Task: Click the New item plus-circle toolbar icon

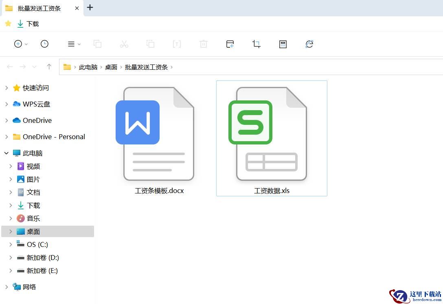Action: [18, 44]
